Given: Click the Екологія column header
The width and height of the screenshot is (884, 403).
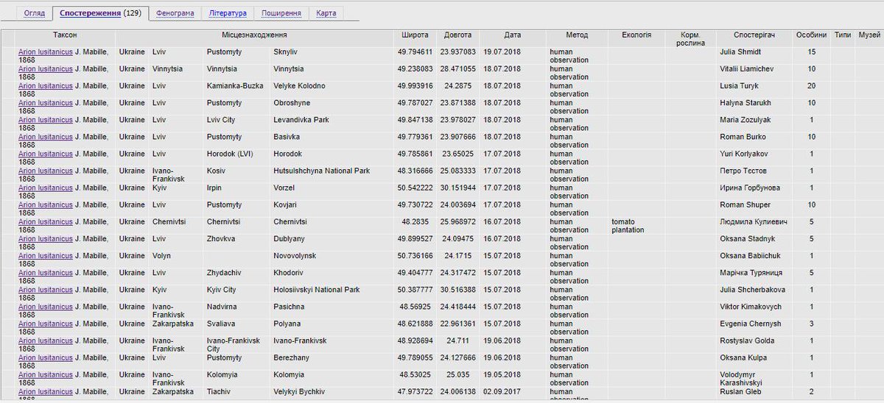Looking at the screenshot, I should 636,35.
